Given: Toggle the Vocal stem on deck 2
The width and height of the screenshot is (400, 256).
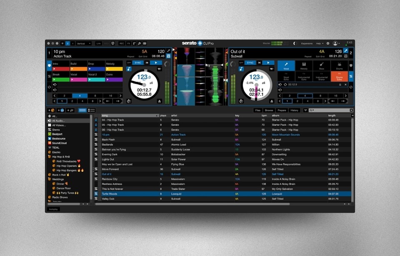Looking at the screenshot, I should (286, 66).
